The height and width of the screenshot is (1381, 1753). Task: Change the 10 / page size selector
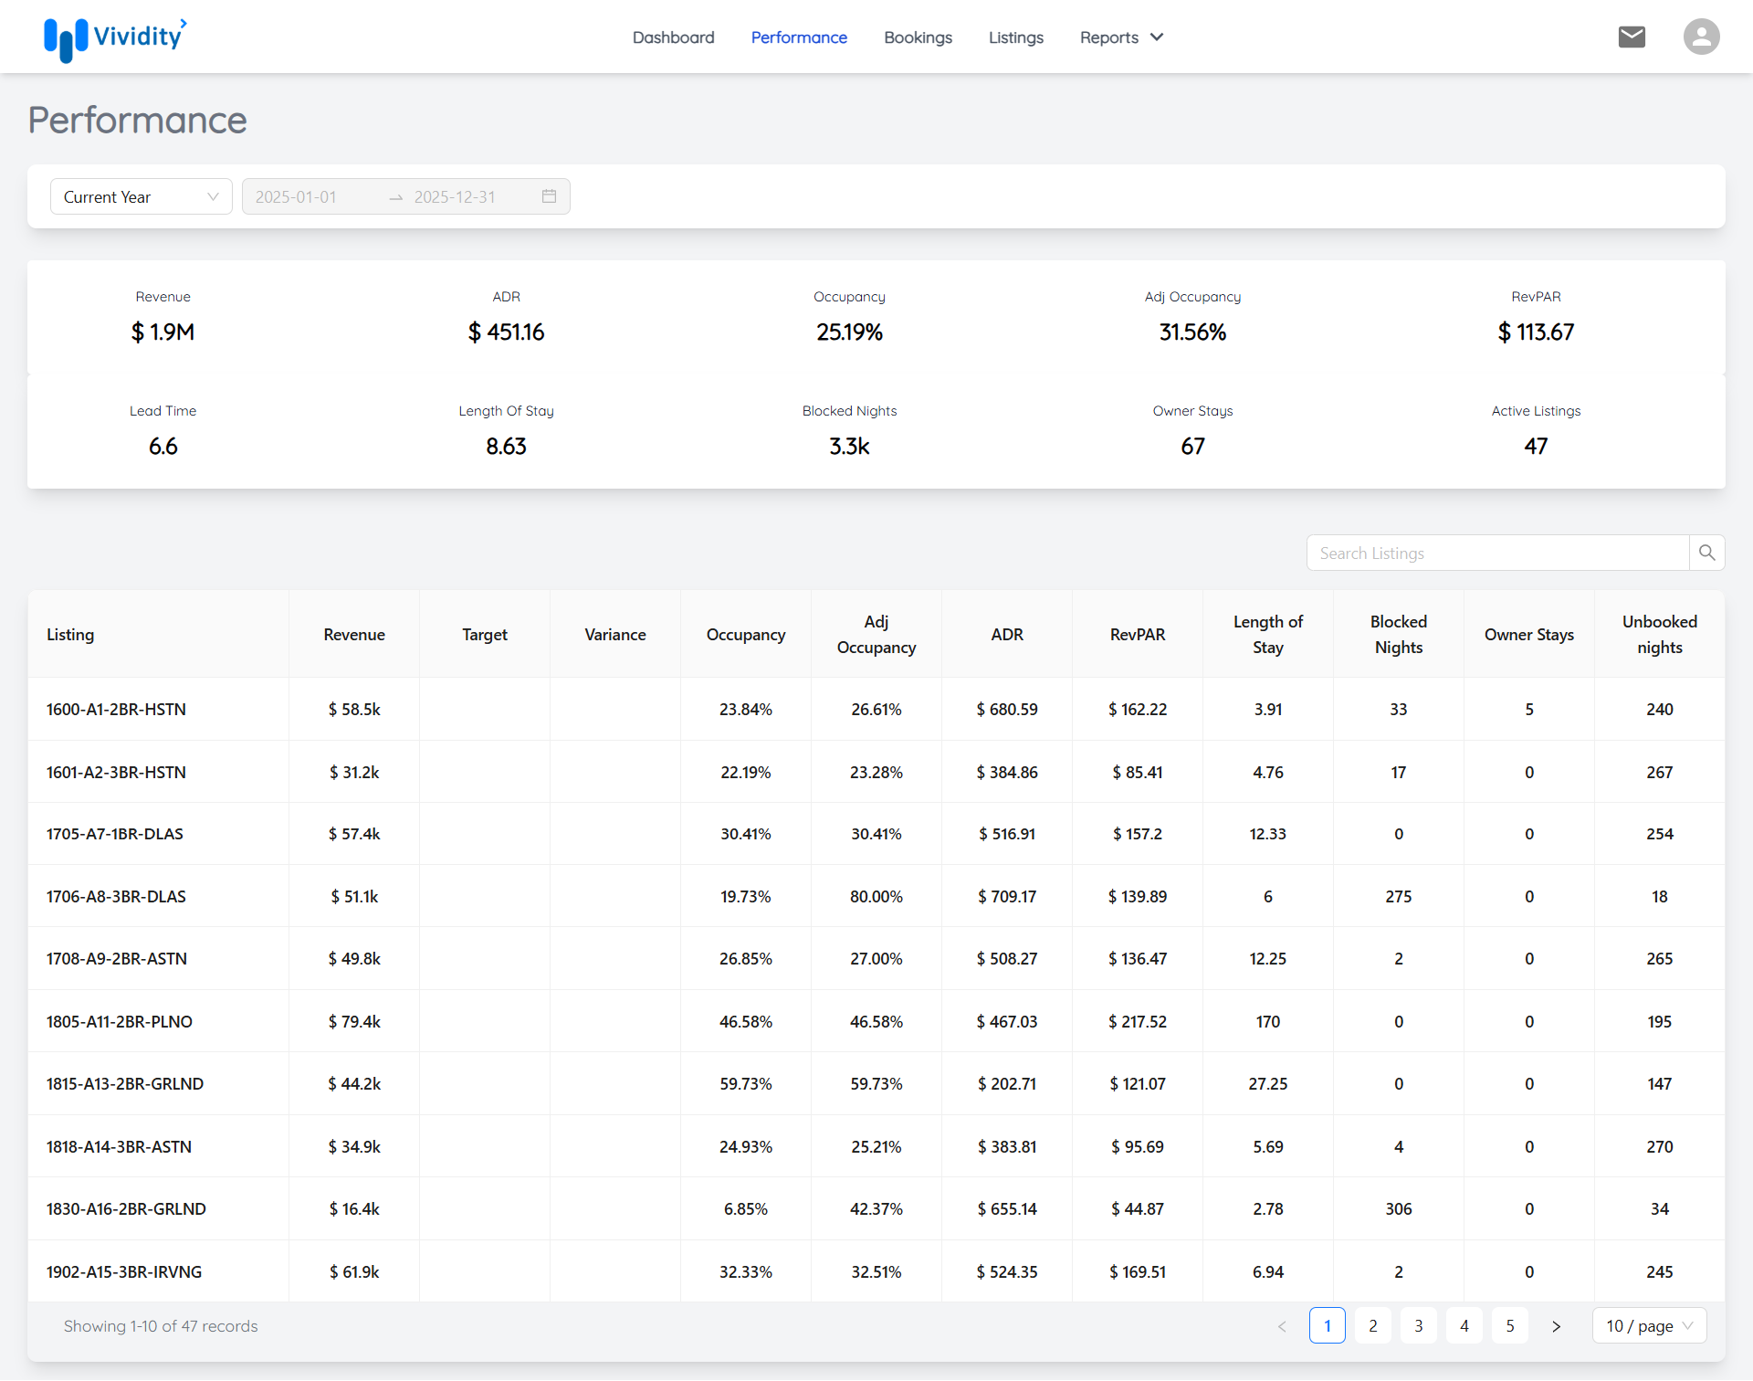[1649, 1326]
